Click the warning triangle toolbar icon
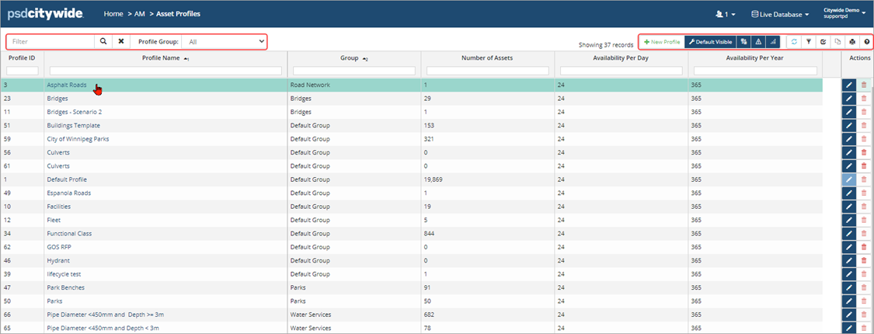Screen dimensions: 874x334 (x=759, y=42)
